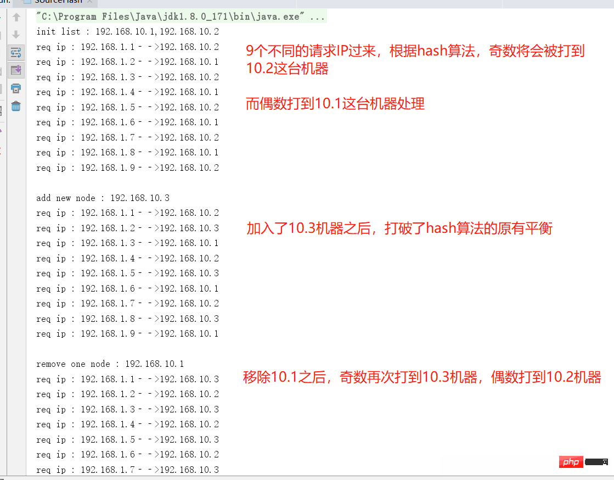The width and height of the screenshot is (614, 480).
Task: Toggle the soft-wrap console icon
Action: (16, 52)
